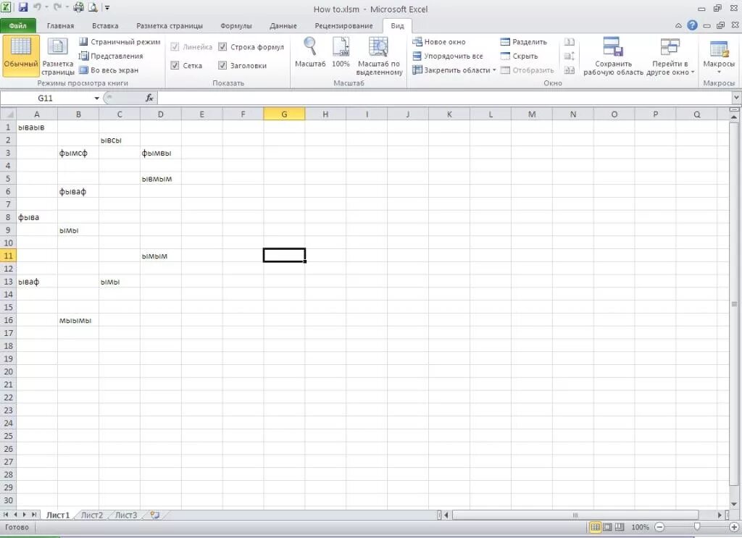Click cell containing фымсф
The height and width of the screenshot is (538, 742).
tap(78, 153)
